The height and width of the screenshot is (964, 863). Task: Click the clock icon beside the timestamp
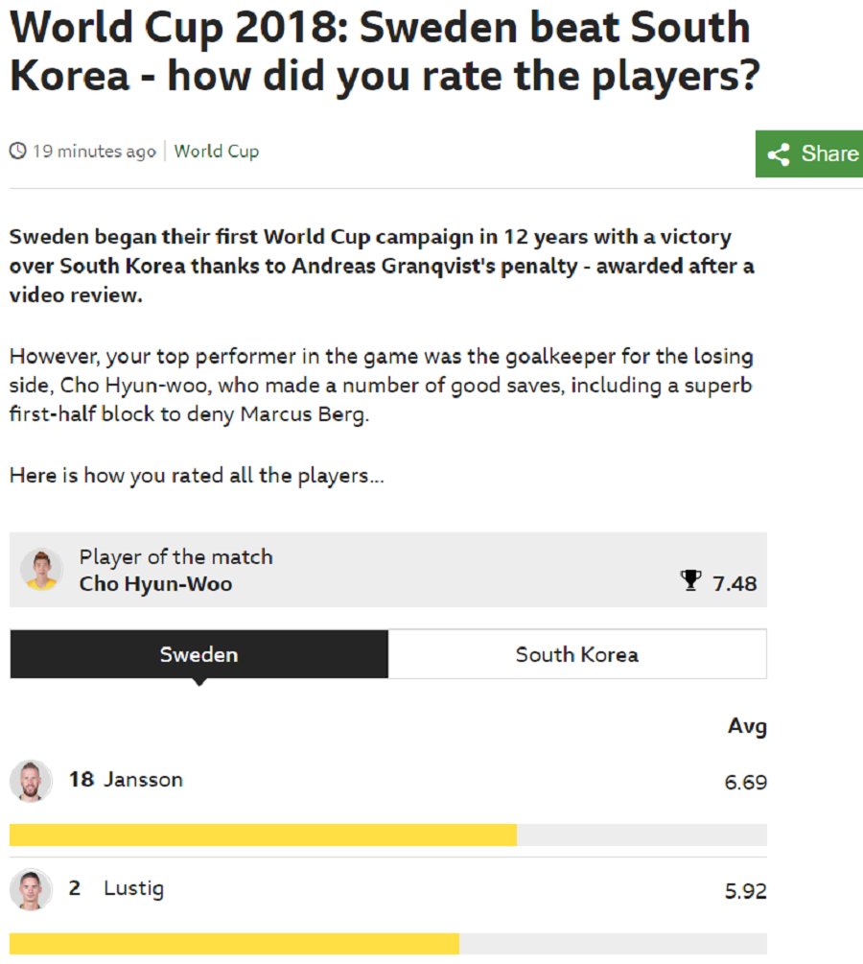tap(18, 151)
